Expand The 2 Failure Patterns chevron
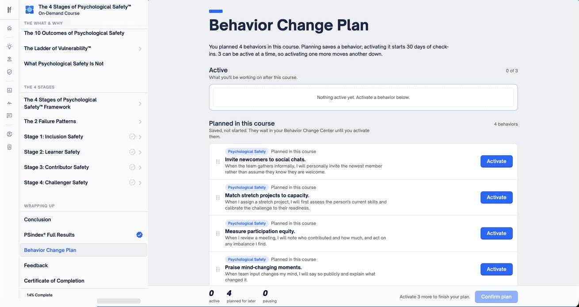This screenshot has width=579, height=307. (x=140, y=122)
